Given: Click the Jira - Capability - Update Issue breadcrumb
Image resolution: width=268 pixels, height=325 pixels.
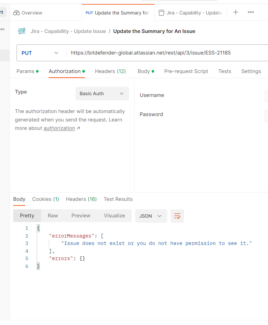Looking at the screenshot, I should [68, 31].
